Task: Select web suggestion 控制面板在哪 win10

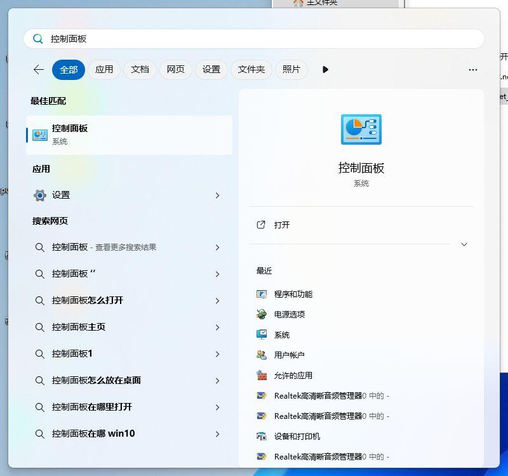Action: [93, 433]
